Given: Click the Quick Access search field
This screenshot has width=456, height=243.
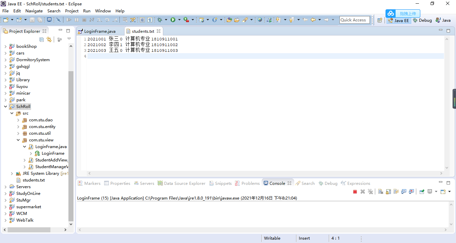Looking at the screenshot, I should pyautogui.click(x=355, y=20).
